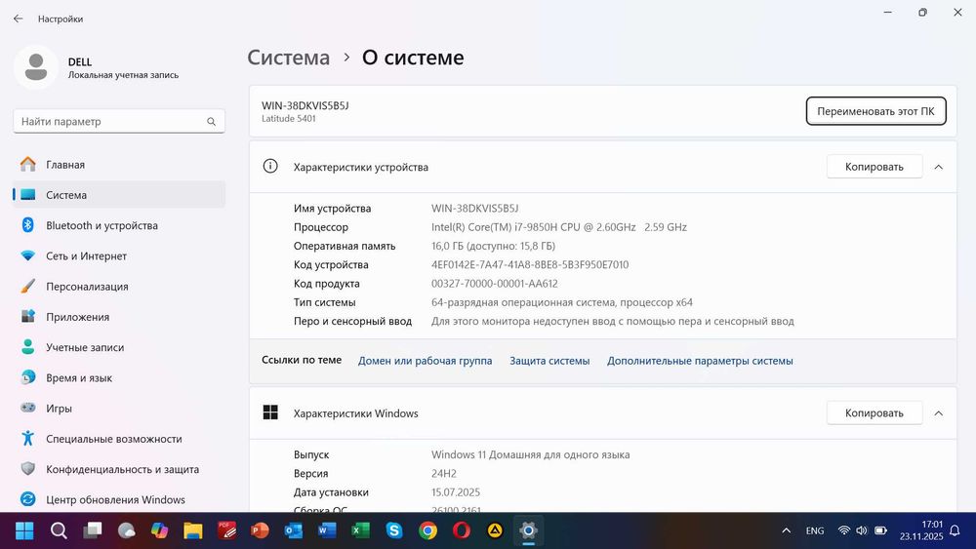
Task: Open the DELL account profile avatar
Action: 36,67
